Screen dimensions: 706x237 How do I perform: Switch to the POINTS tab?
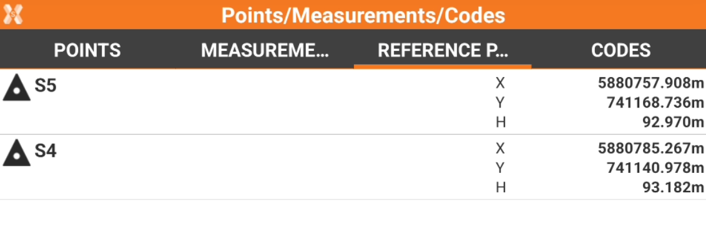(x=87, y=50)
